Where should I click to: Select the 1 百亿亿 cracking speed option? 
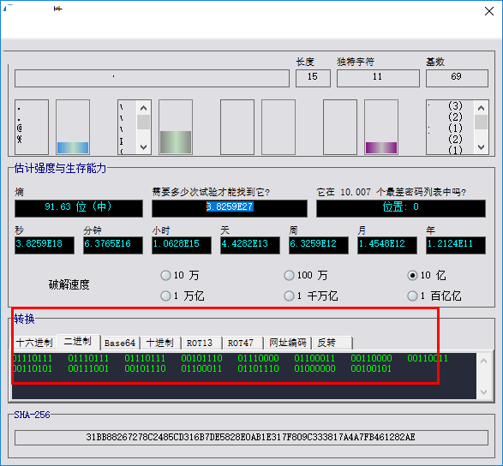coord(434,296)
